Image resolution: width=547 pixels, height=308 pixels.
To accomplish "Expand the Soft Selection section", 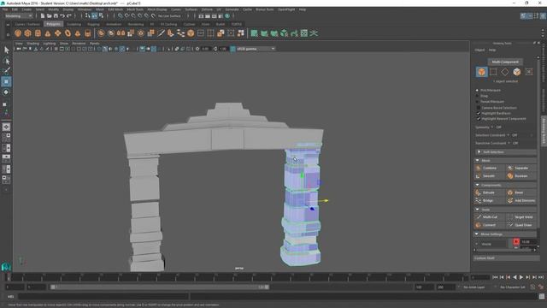I will pyautogui.click(x=506, y=152).
